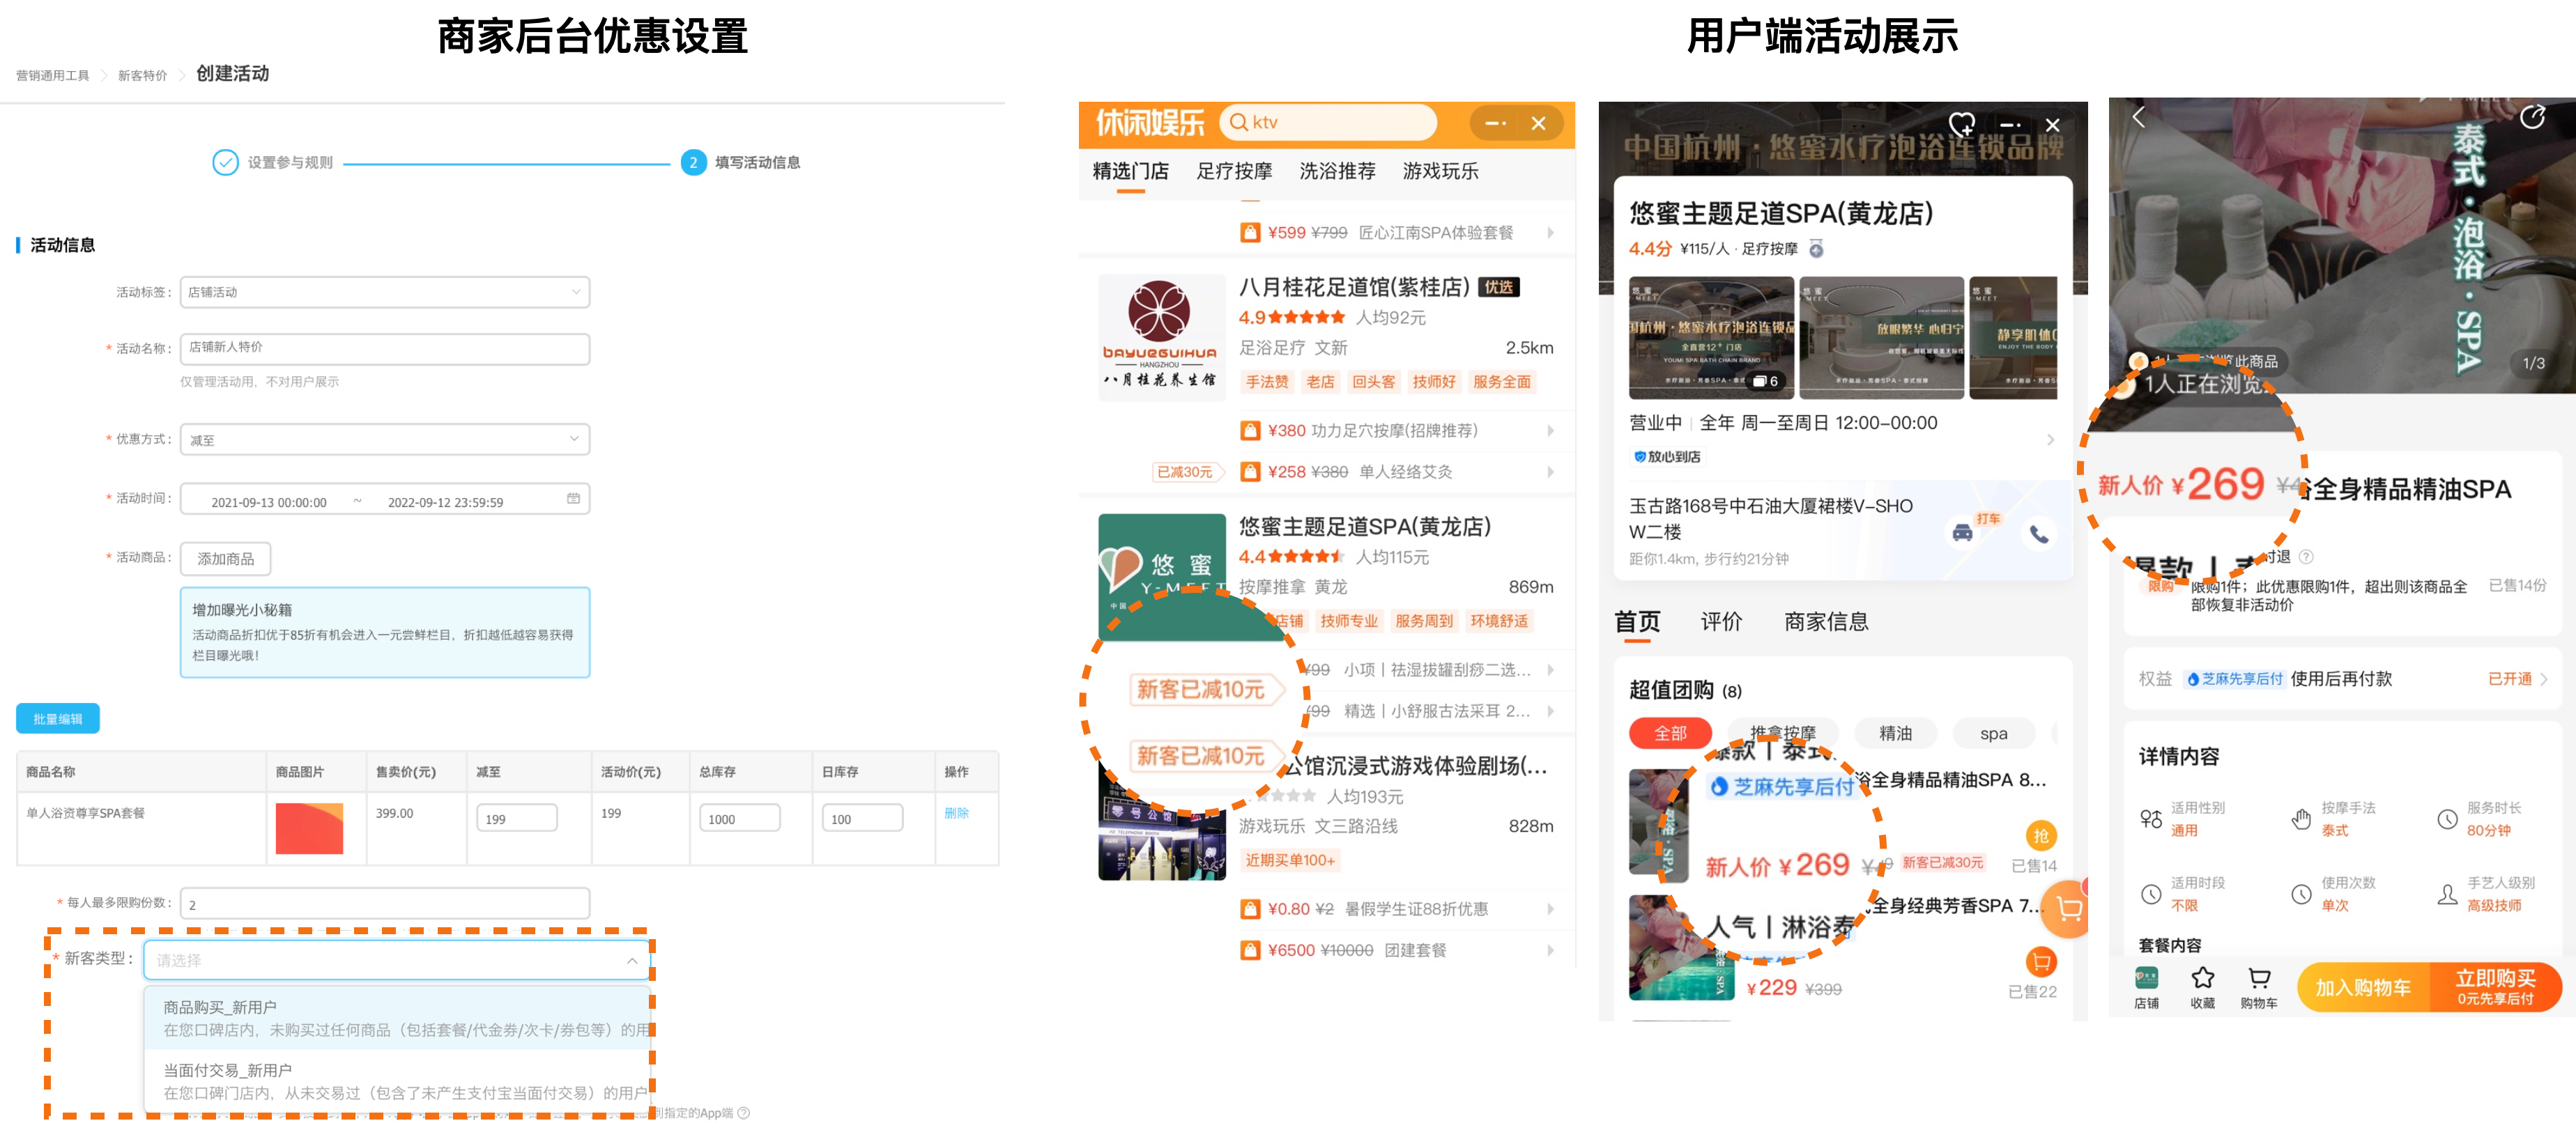This screenshot has height=1130, width=2576.
Task: Expand the 暑假学生证88折优惠 deal arrow
Action: click(x=1550, y=909)
